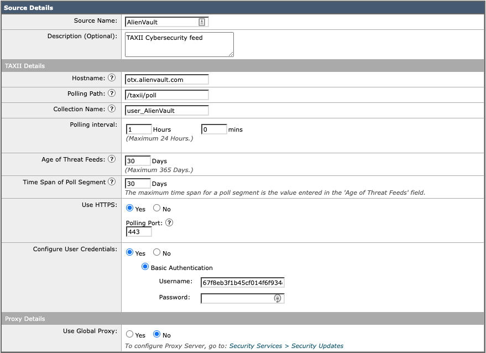486x353 pixels.
Task: Click the Description textarea resize handle
Action: click(x=231, y=54)
